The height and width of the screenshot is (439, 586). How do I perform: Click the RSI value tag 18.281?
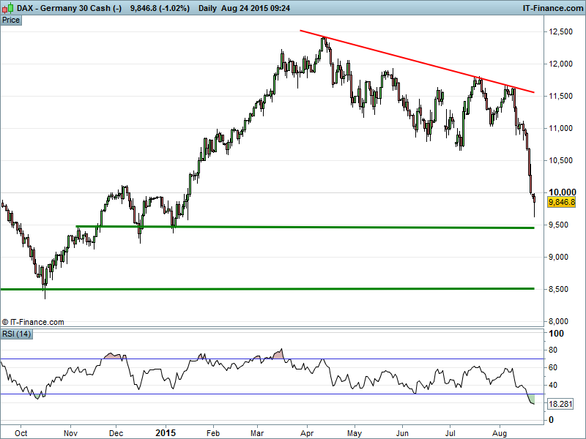click(x=562, y=404)
